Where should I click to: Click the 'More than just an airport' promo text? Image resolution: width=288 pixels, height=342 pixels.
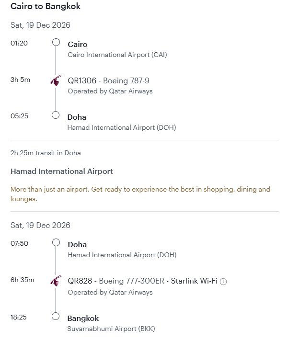(140, 194)
